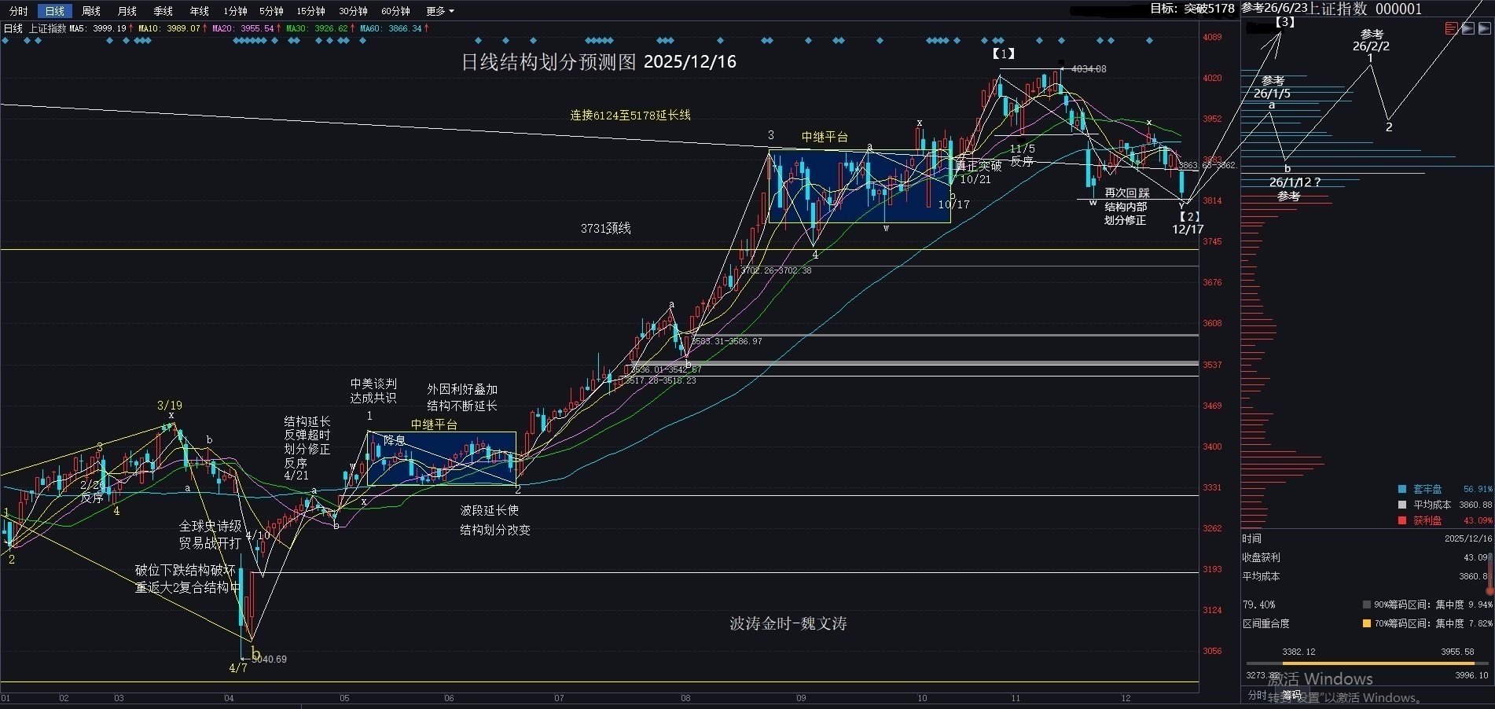1495x709 pixels.
Task: Click the 3955.58 range upper value
Action: click(x=1457, y=652)
